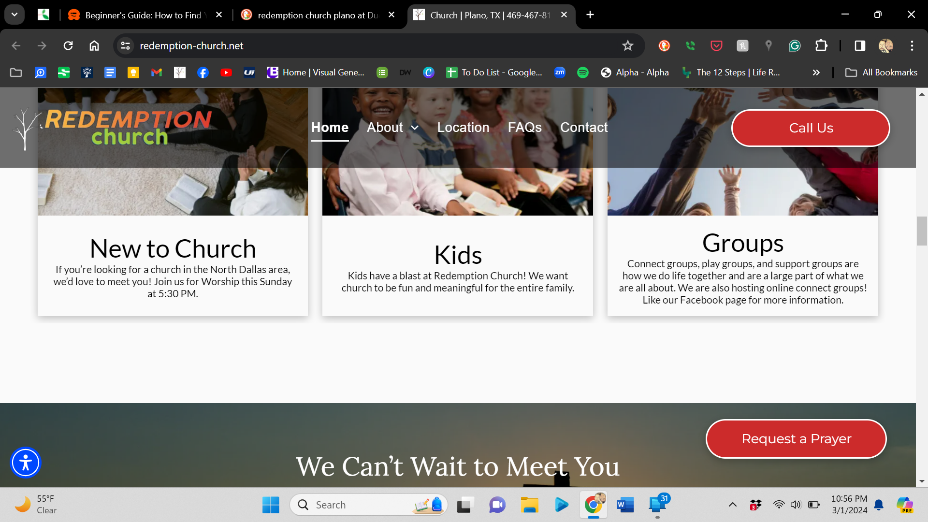Open the Spotify bookmark icon
This screenshot has width=928, height=522.
[583, 72]
